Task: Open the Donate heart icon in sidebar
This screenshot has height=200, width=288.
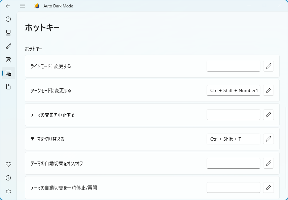Action: [8, 165]
